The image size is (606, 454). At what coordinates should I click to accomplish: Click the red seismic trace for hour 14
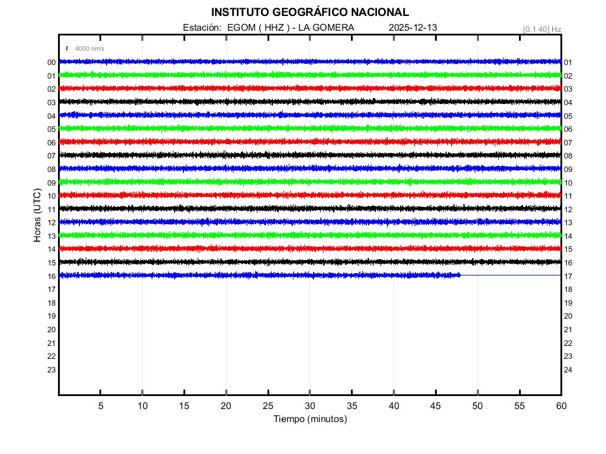[310, 248]
